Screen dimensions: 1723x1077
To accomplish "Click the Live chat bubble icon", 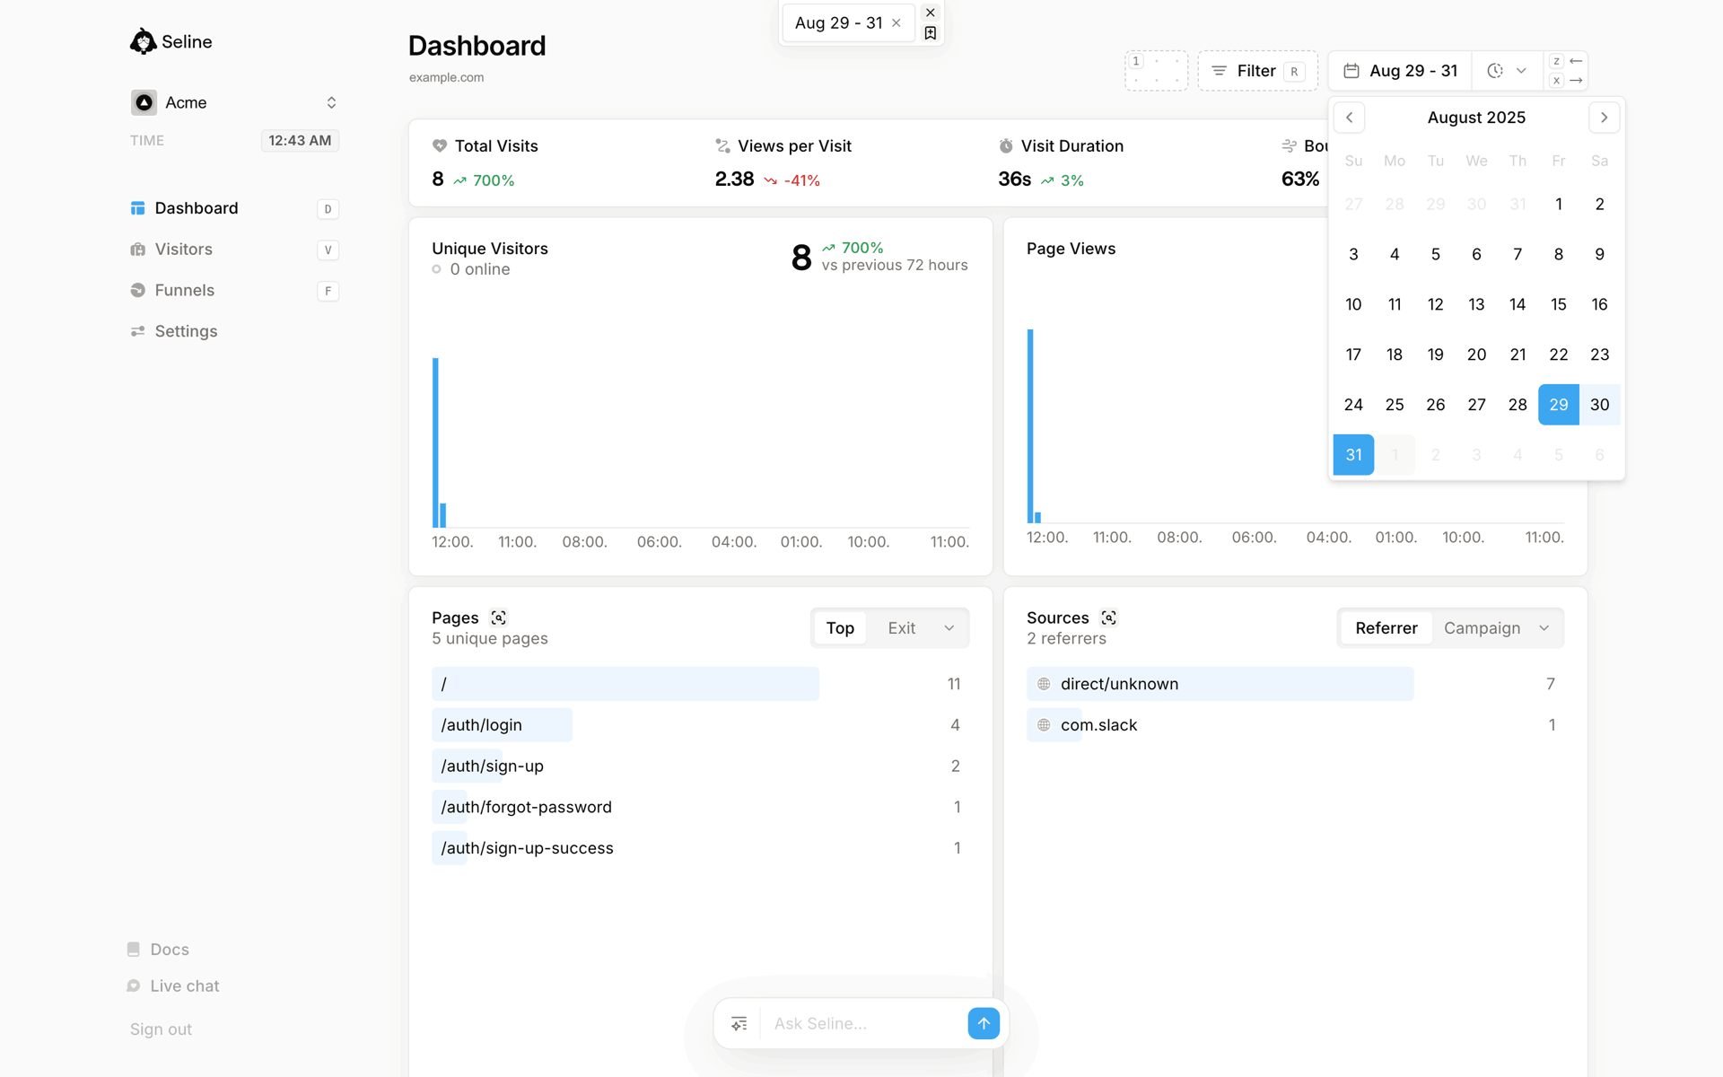I will [x=134, y=985].
